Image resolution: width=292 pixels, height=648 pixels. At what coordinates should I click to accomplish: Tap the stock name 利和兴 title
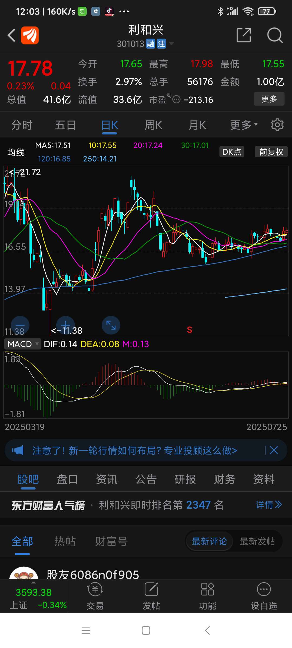point(146,30)
